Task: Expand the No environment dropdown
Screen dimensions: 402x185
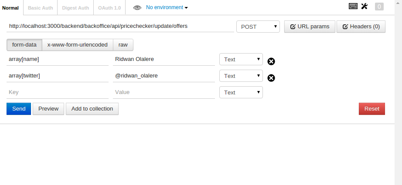Action: [167, 7]
